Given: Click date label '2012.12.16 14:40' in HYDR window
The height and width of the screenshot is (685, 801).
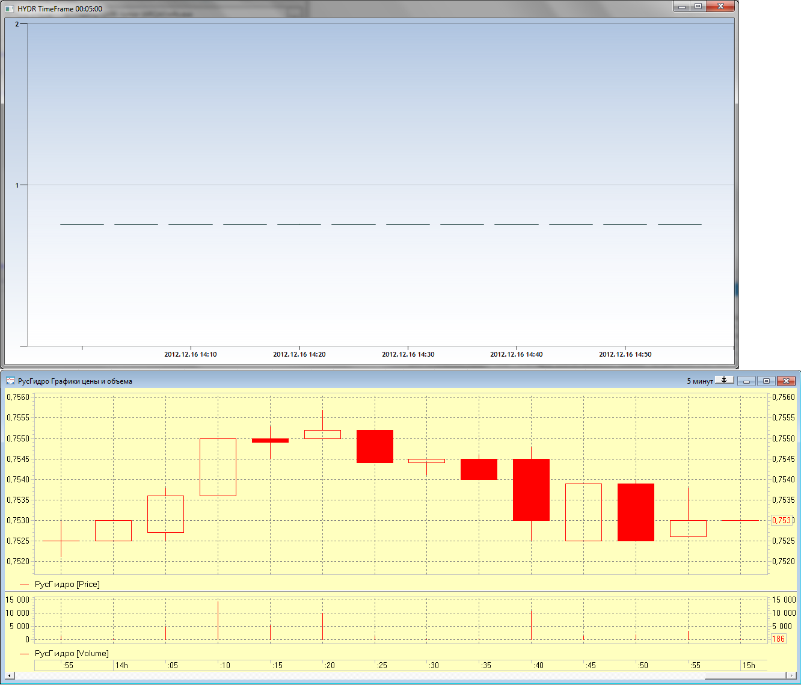Looking at the screenshot, I should tap(517, 354).
